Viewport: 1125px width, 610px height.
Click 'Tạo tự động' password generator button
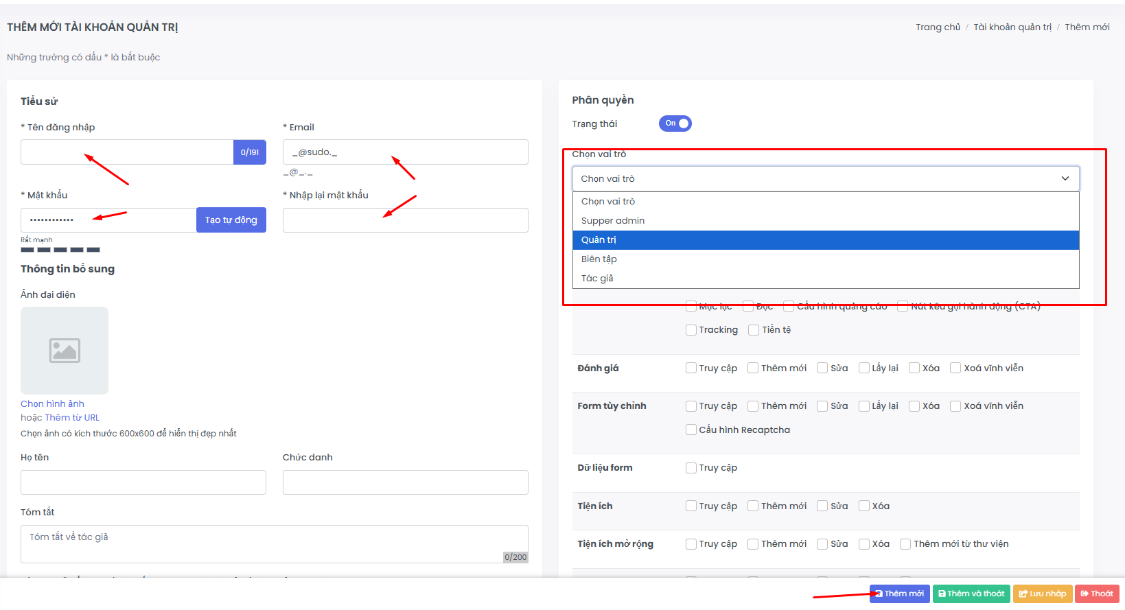(231, 220)
